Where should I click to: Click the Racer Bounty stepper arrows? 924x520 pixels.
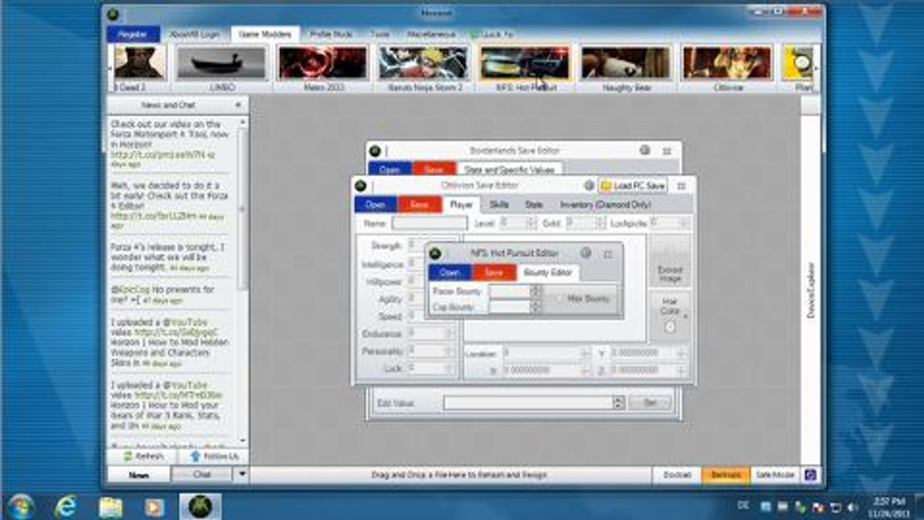point(536,290)
